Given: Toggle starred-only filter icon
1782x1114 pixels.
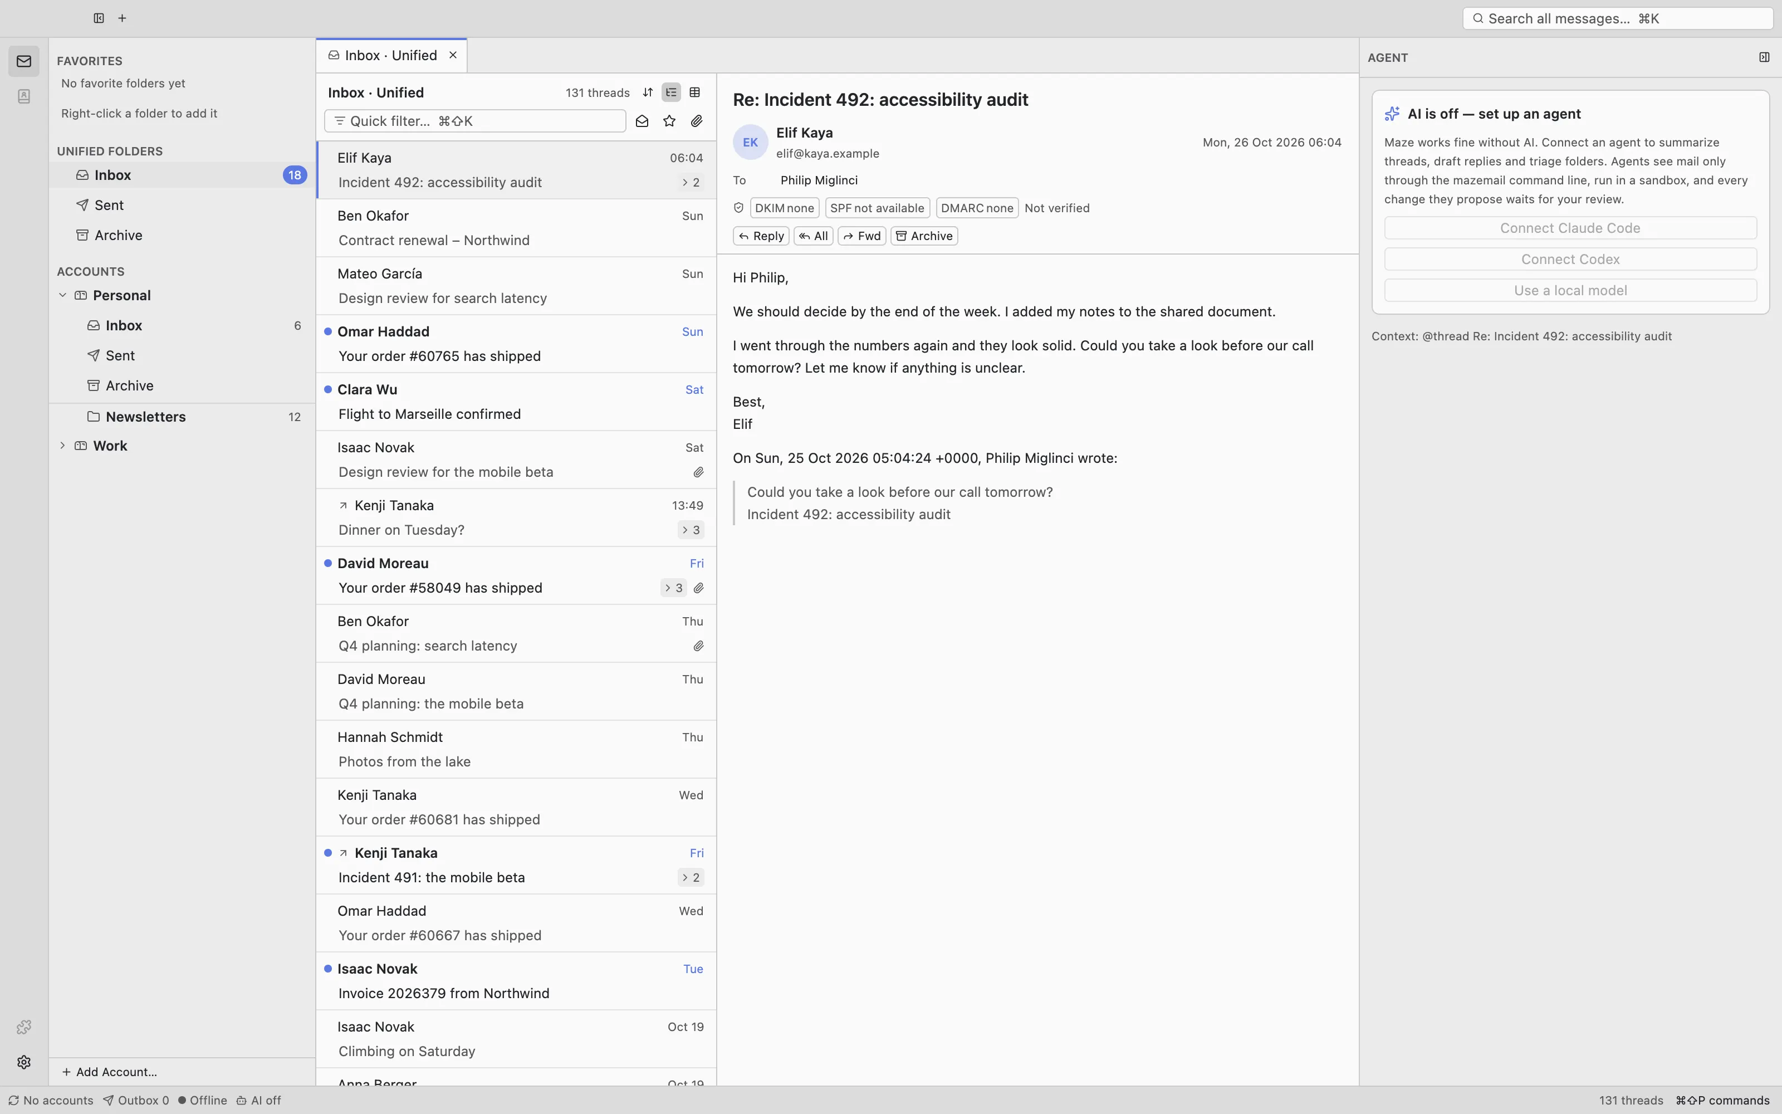Looking at the screenshot, I should point(669,121).
